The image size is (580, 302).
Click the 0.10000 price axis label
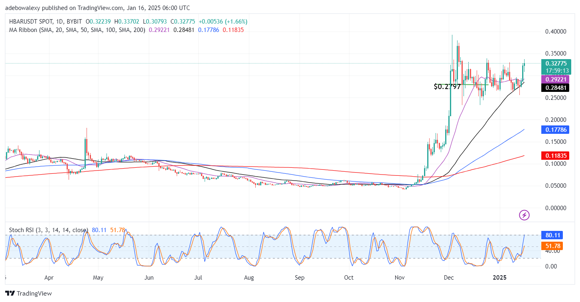pyautogui.click(x=556, y=164)
